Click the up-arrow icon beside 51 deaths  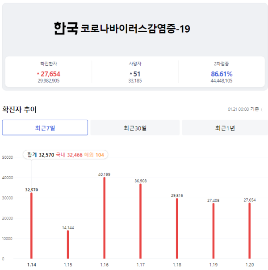pos(130,74)
